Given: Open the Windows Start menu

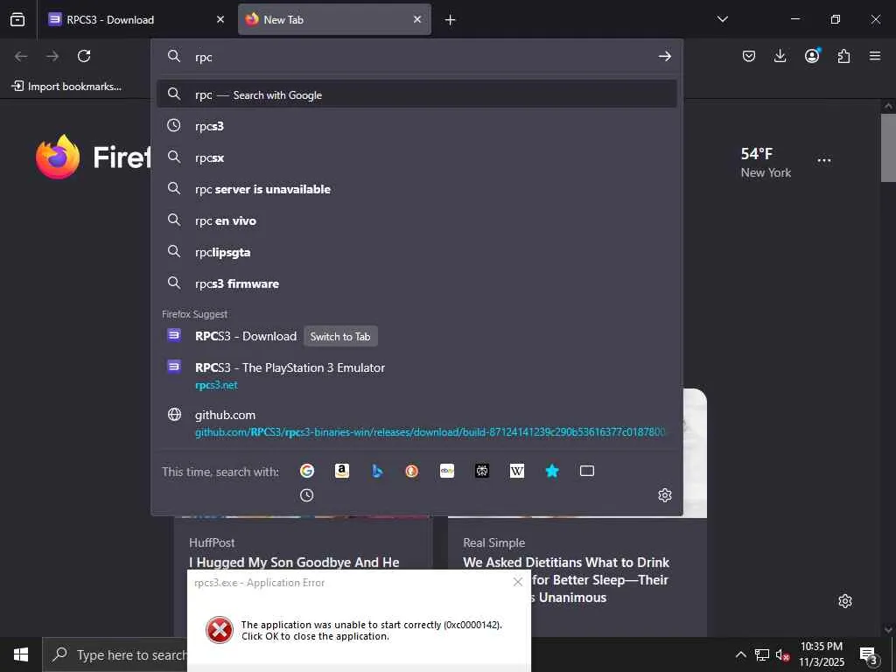Looking at the screenshot, I should (21, 654).
